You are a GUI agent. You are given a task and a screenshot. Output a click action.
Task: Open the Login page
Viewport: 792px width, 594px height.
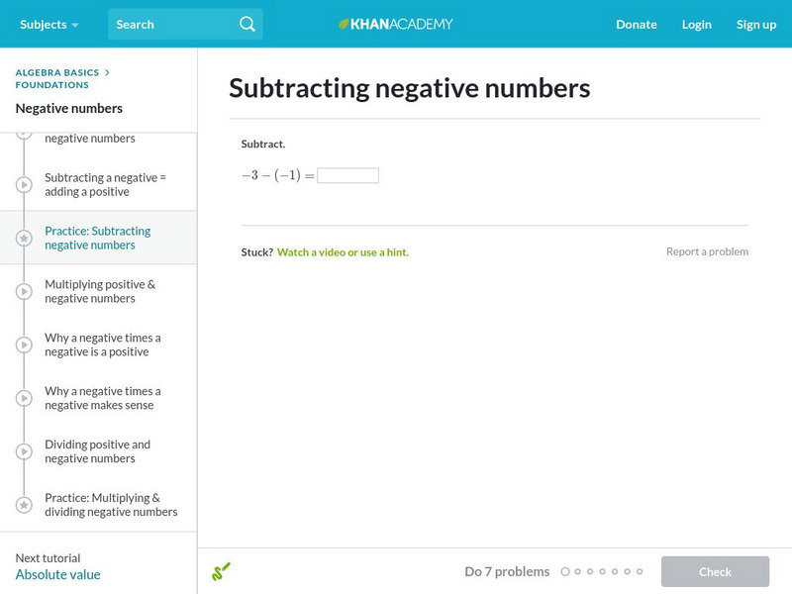point(696,24)
